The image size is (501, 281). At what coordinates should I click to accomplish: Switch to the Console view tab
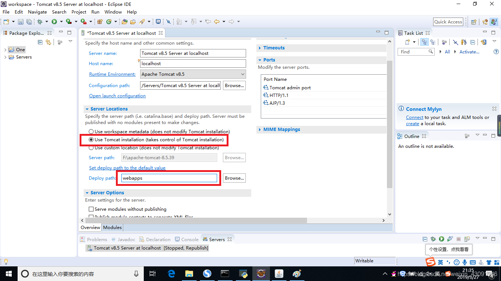coord(186,239)
